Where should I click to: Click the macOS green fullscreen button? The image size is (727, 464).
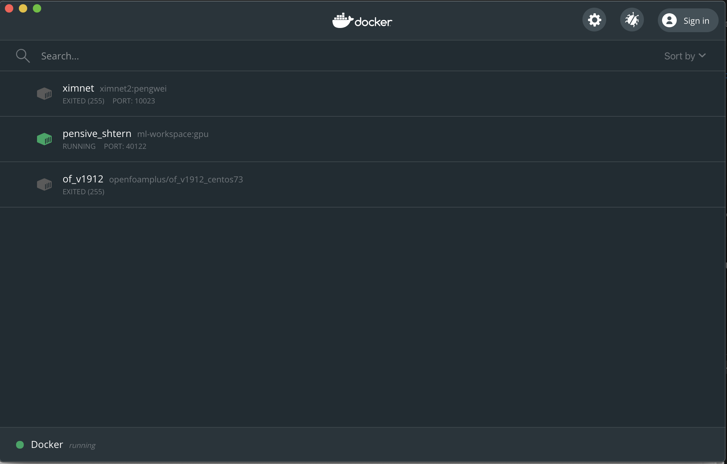[37, 8]
